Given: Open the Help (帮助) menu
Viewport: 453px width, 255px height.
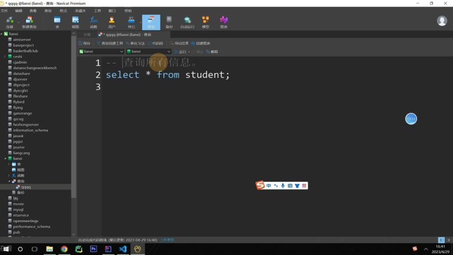Looking at the screenshot, I should (x=128, y=11).
